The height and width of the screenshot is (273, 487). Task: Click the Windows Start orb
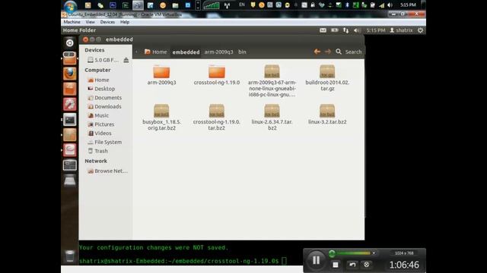71,6
